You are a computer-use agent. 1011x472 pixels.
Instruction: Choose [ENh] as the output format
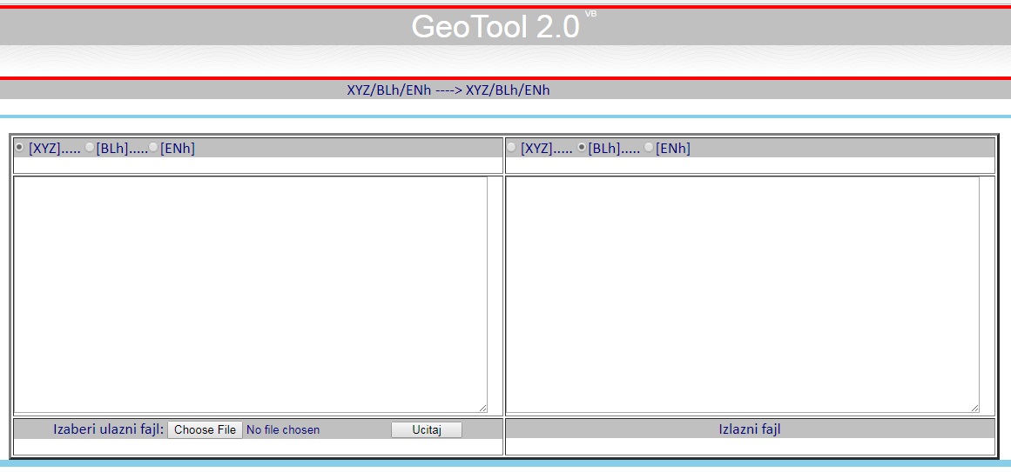pyautogui.click(x=649, y=148)
